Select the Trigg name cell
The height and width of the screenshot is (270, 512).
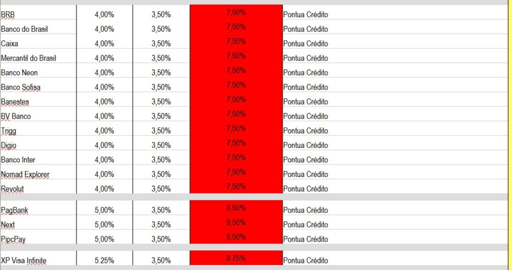pyautogui.click(x=8, y=130)
